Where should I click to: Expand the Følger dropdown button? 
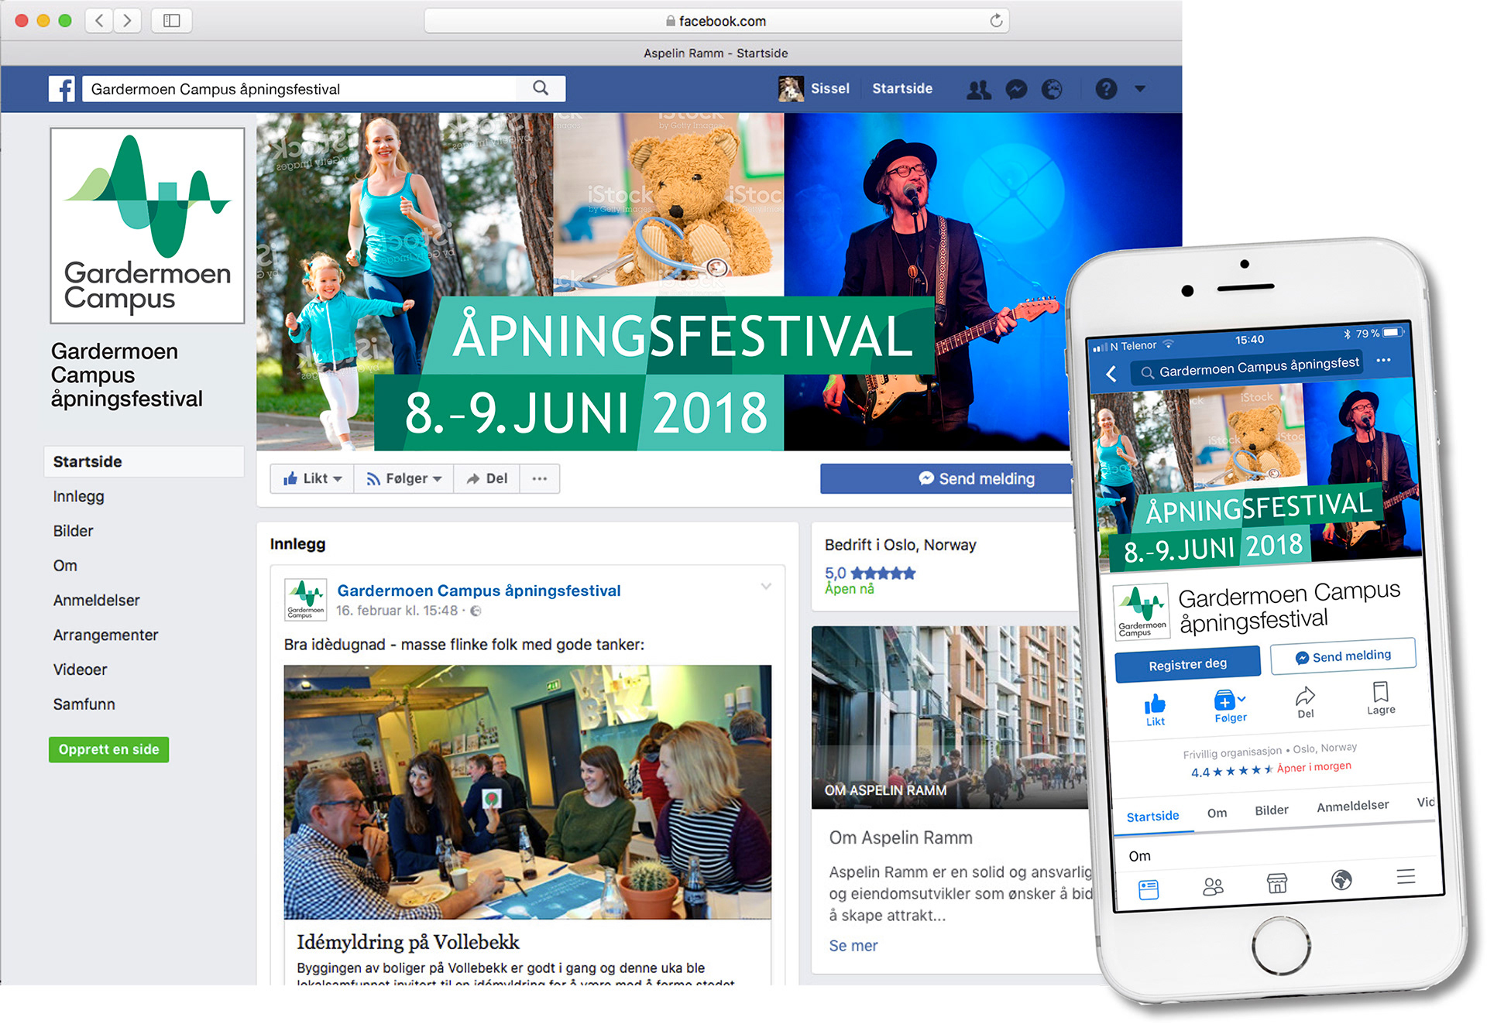click(x=404, y=478)
